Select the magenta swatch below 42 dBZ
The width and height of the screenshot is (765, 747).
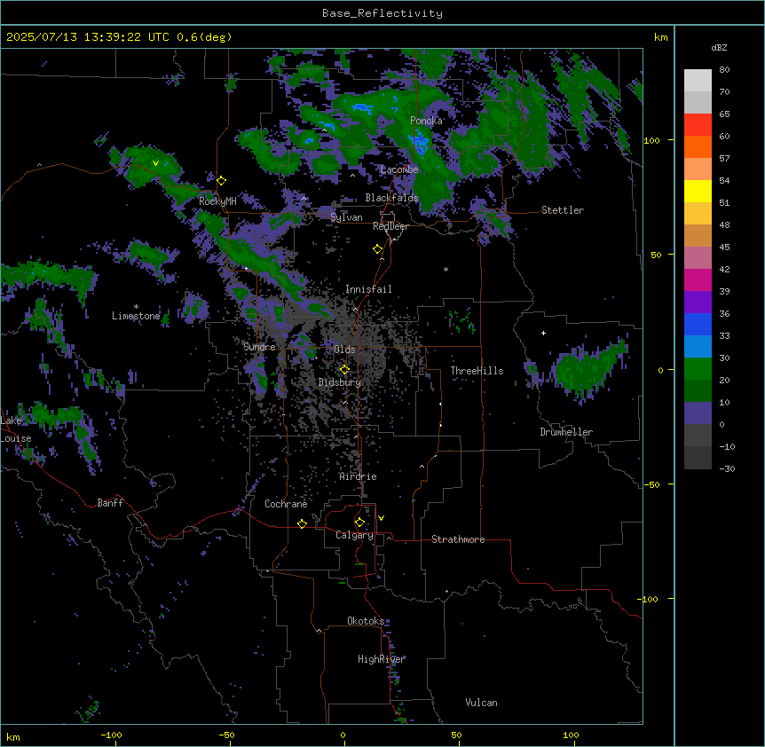click(698, 279)
